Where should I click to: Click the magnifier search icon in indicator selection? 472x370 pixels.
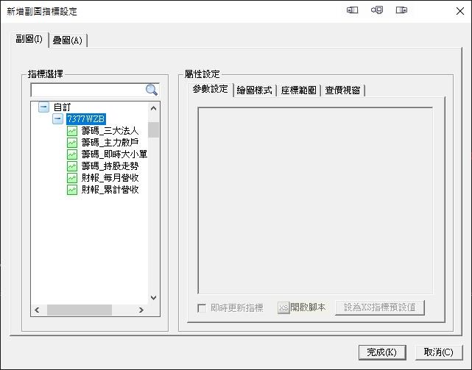152,90
